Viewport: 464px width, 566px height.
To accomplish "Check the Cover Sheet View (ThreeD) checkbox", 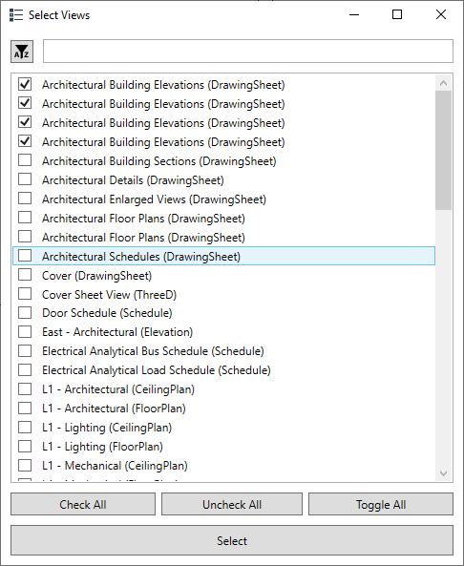I will tap(25, 294).
